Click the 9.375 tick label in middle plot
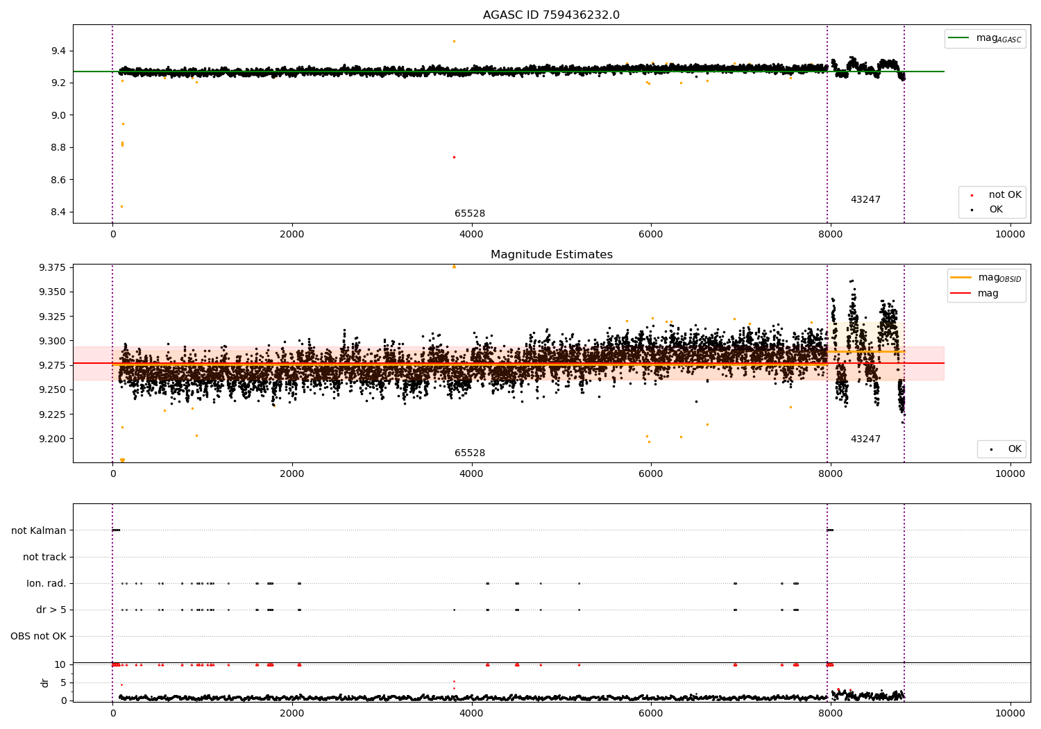 pyautogui.click(x=52, y=267)
